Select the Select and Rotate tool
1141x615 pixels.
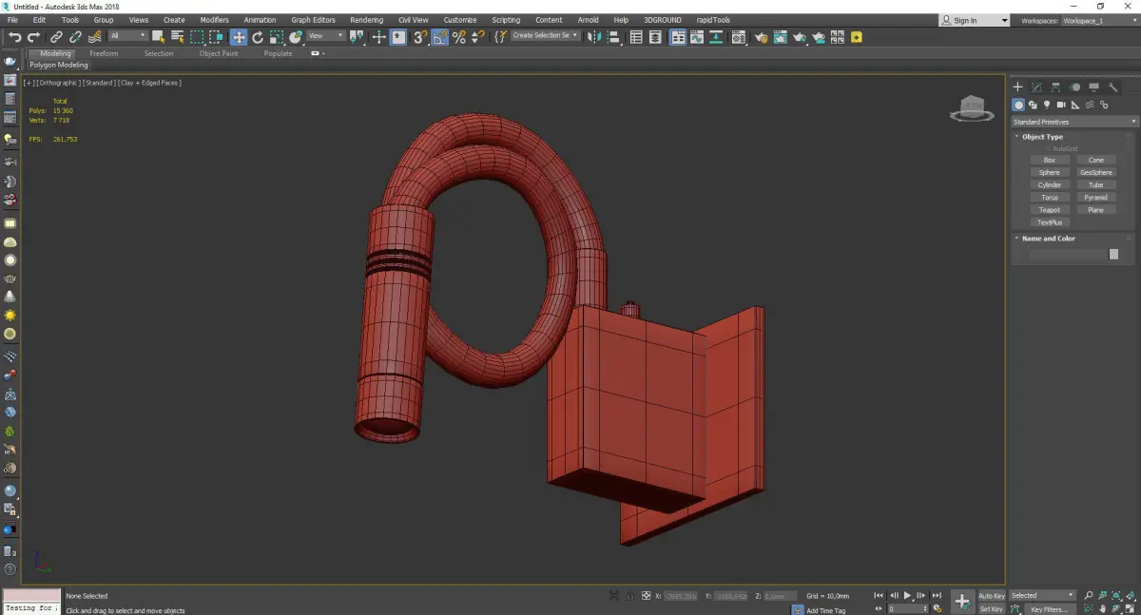pos(257,37)
